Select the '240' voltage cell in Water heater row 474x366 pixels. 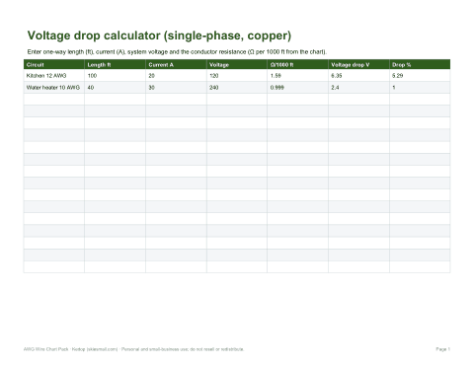[237, 88]
